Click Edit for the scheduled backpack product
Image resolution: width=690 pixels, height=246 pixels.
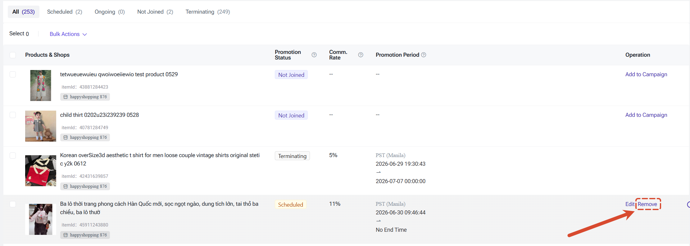point(630,204)
